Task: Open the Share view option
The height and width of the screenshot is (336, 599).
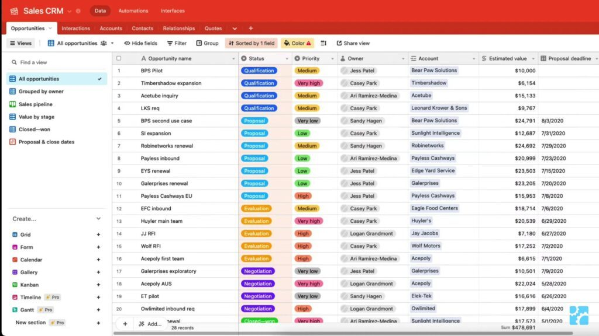Action: 353,43
